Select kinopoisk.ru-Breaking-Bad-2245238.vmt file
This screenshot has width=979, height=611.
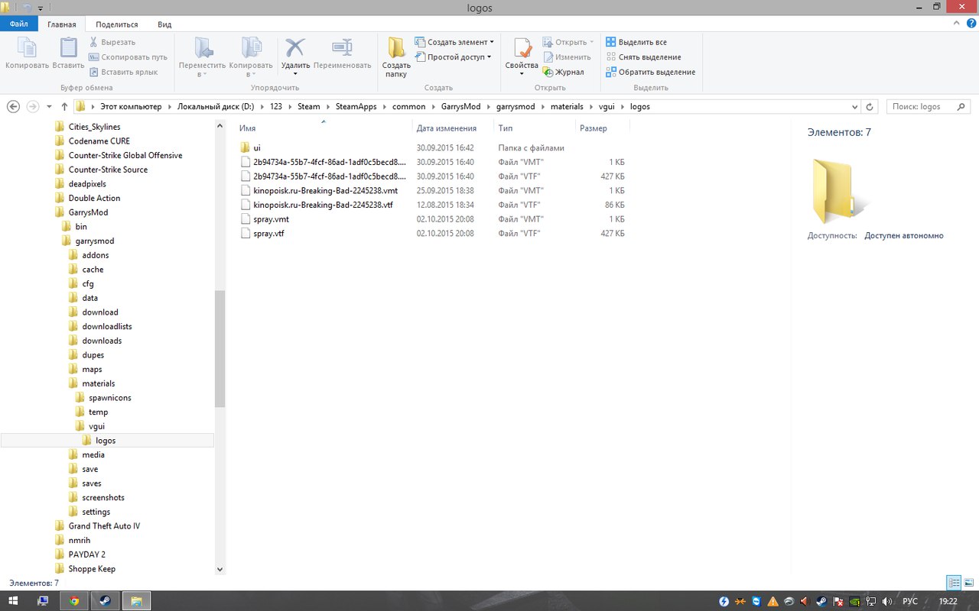click(325, 190)
